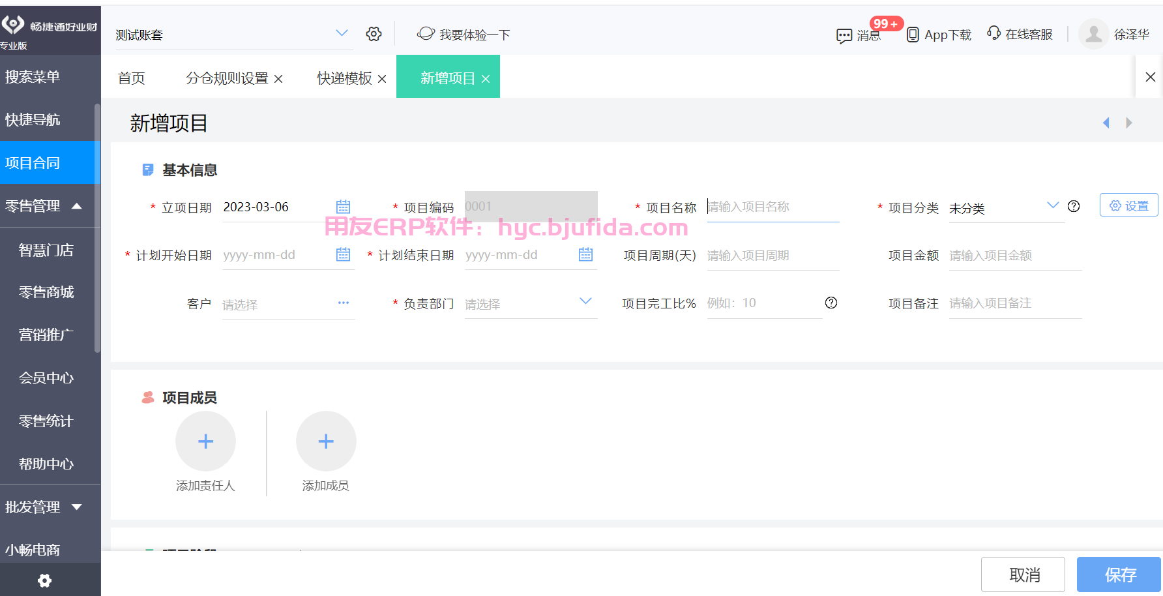Click the 畅捷通好业财 logo
This screenshot has width=1163, height=596.
tap(50, 27)
